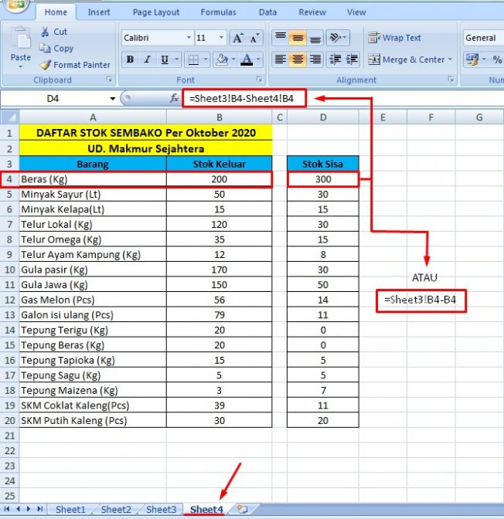Click the Wrap Text button

[394, 38]
